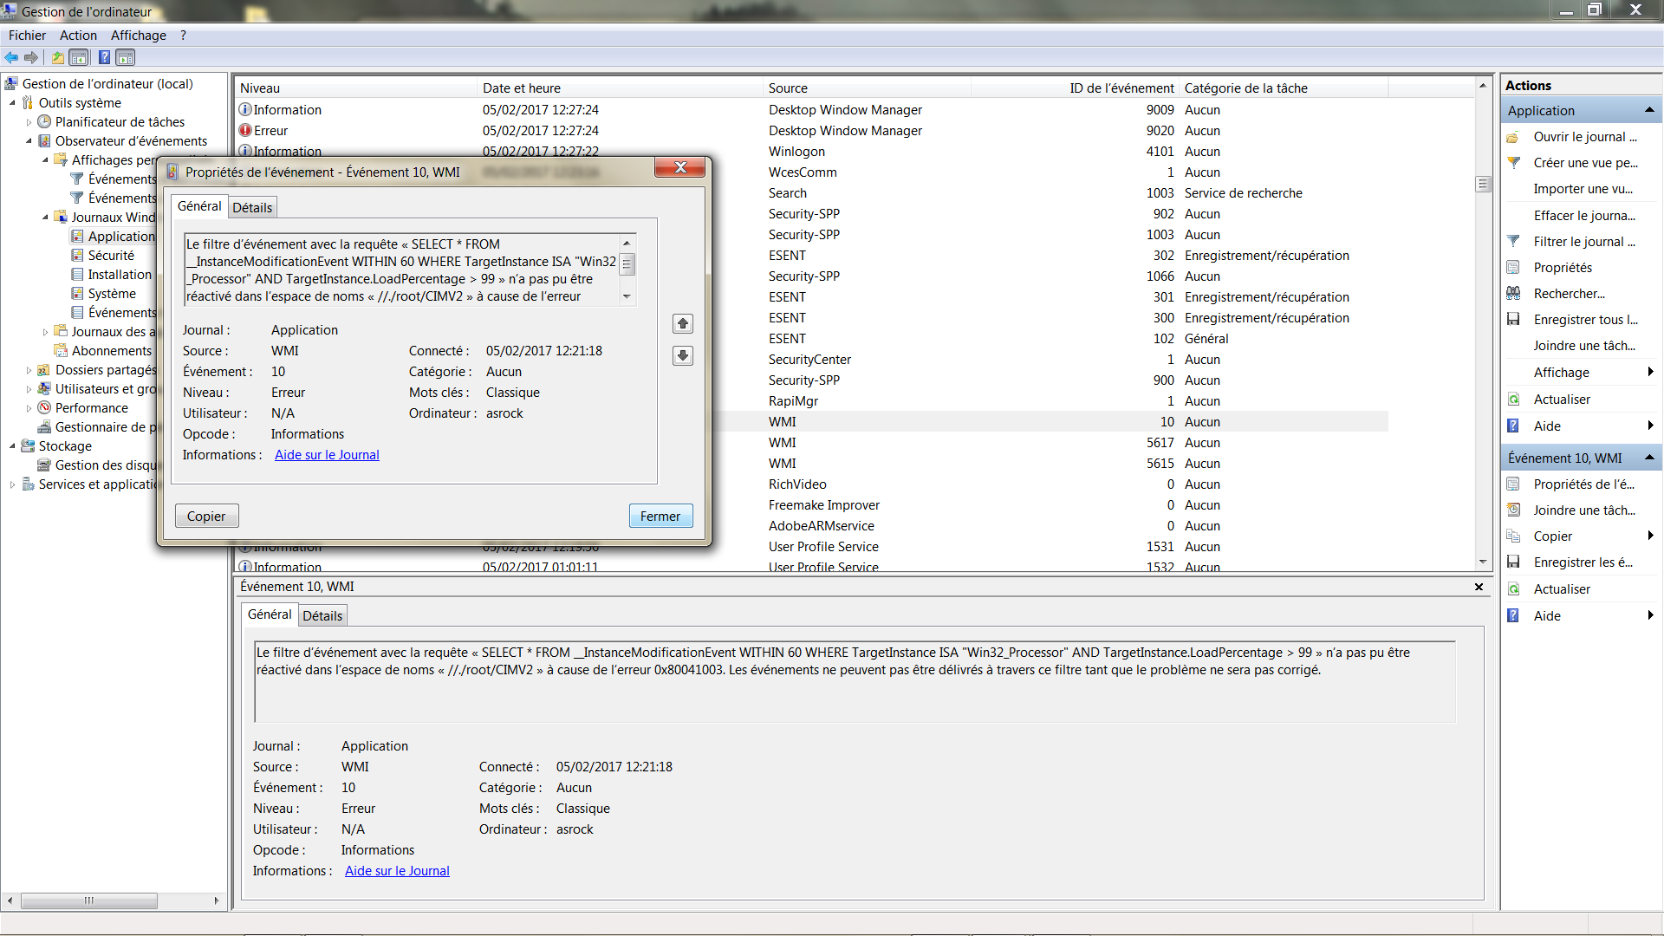
Task: Expand the Planificateur de tâches node
Action: (29, 123)
